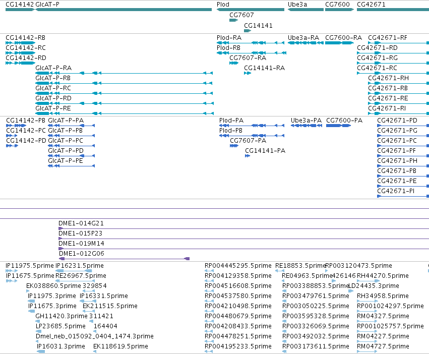The width and height of the screenshot is (429, 354).
Task: Select the CG7600-PA protein label
Action: pyautogui.click(x=344, y=121)
